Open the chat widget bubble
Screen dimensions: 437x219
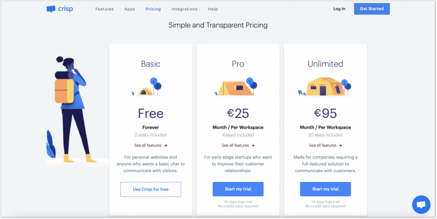click(x=421, y=205)
